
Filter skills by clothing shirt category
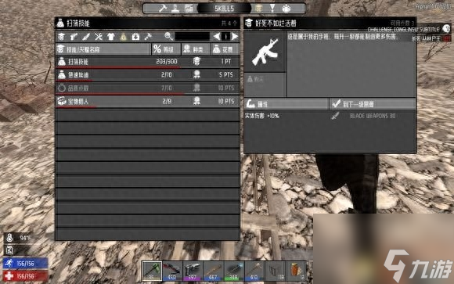pos(111,37)
